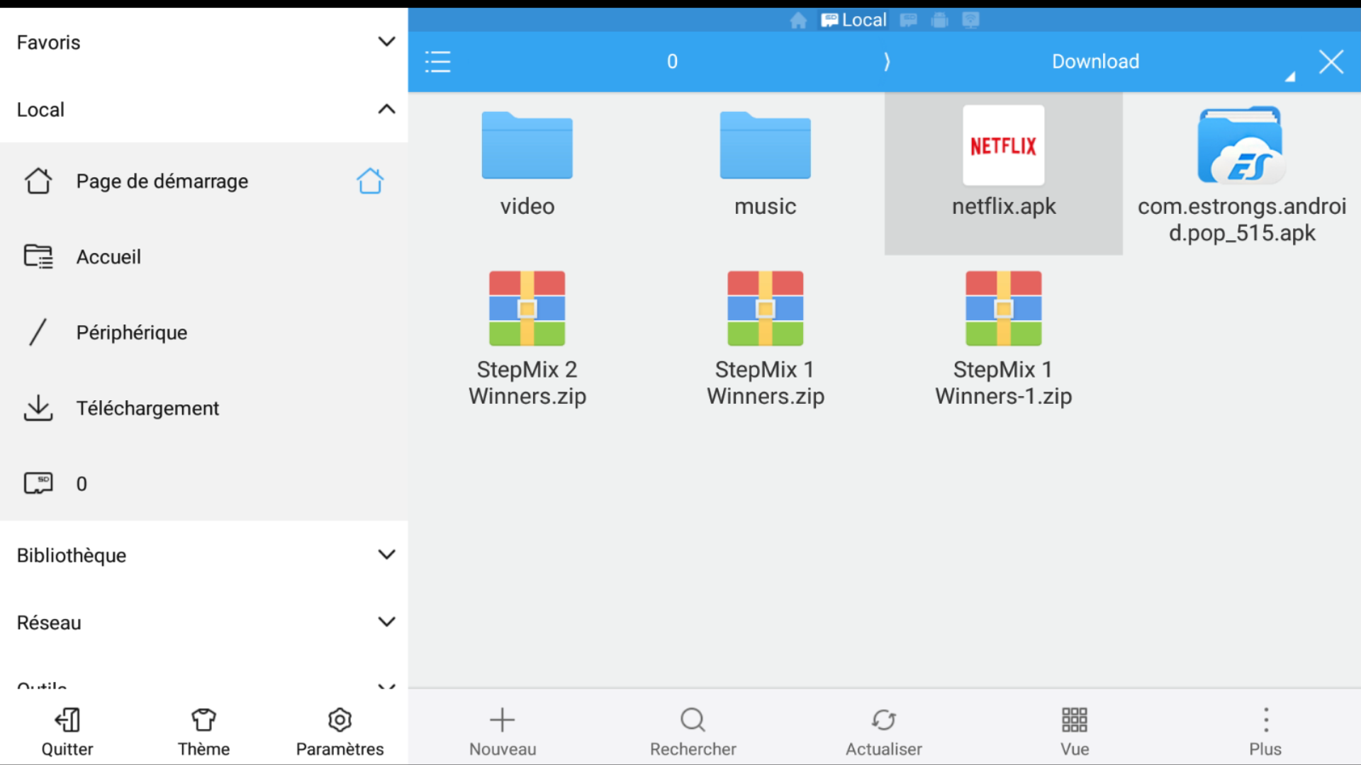Select the netflix.apk file

tap(1003, 174)
